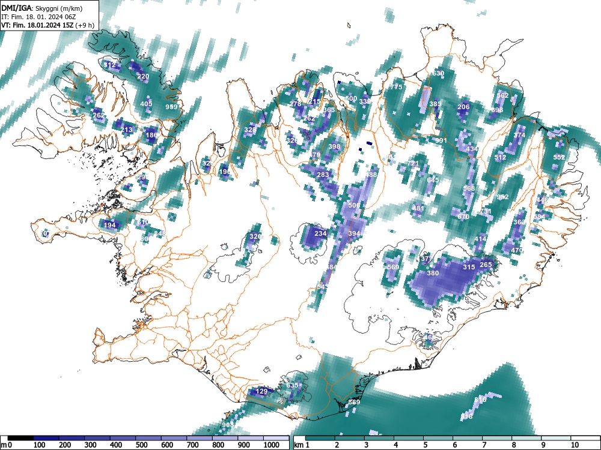Click the 'VT: Fim. 18.01.2024 15Z (+9 h)' line
Viewport: 601px width, 450px height.
click(47, 25)
